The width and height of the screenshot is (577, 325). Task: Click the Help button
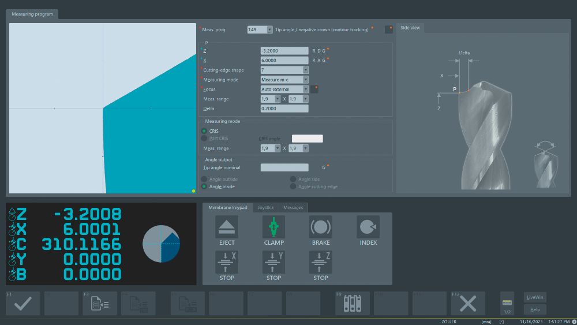click(x=535, y=309)
